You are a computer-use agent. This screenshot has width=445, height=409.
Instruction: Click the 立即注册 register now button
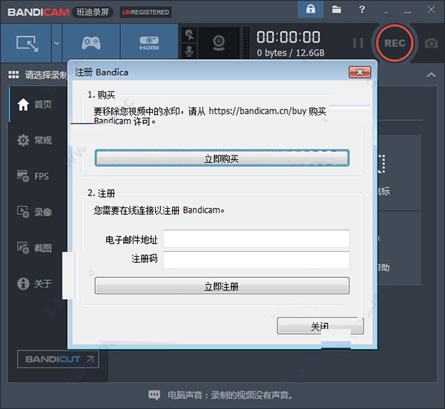(x=222, y=286)
